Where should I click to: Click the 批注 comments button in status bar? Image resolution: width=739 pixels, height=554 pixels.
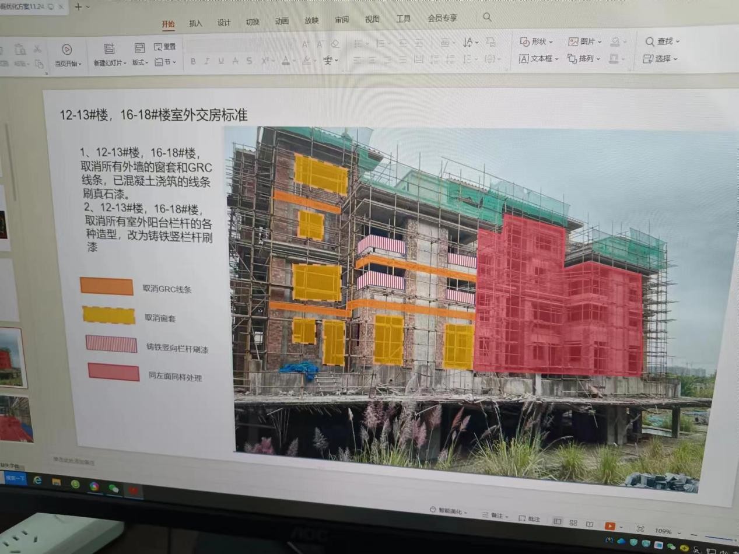[530, 519]
